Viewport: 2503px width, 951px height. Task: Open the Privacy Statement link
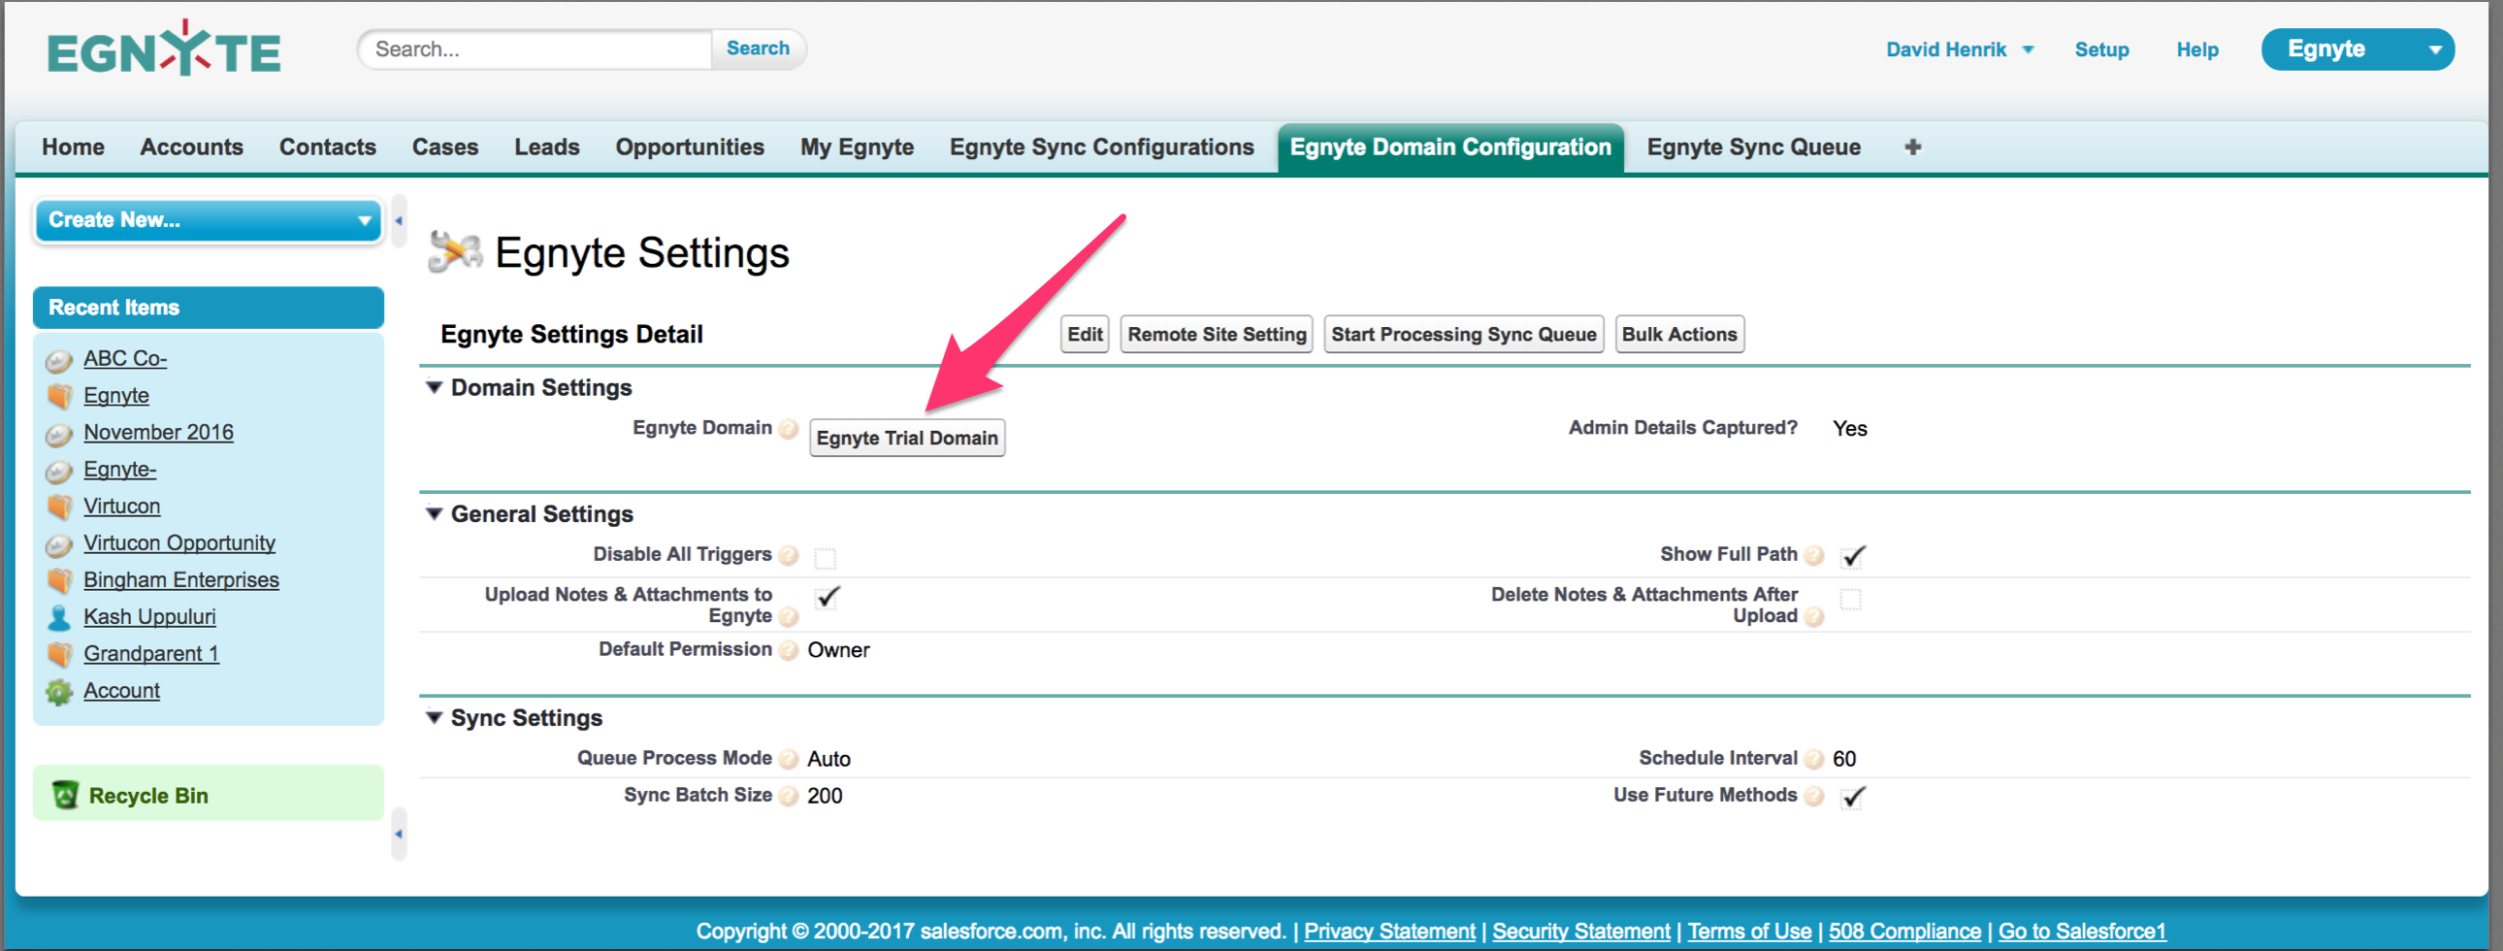(x=1389, y=931)
